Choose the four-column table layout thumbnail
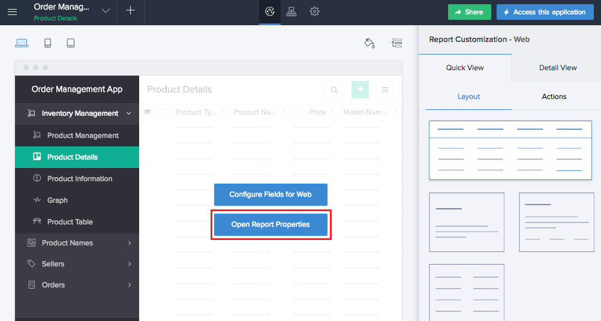 coord(510,150)
